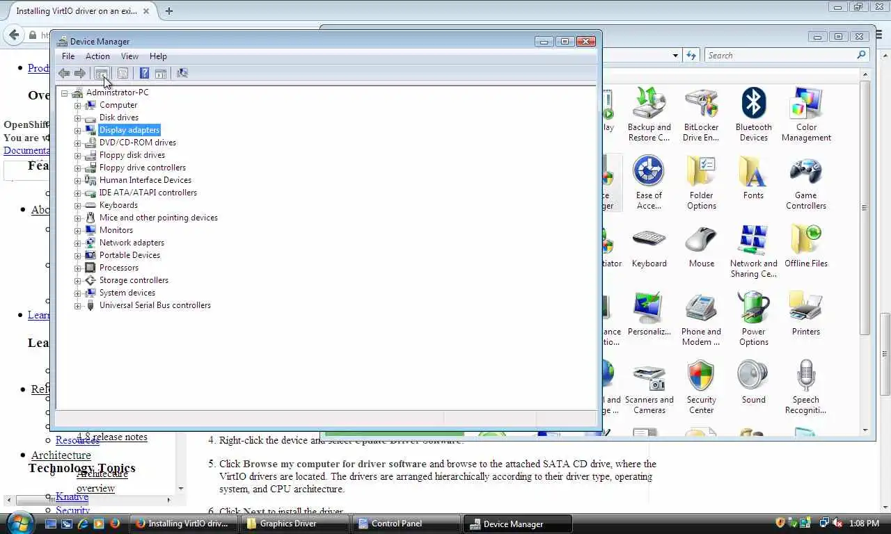Switch to Control Panel taskbar button
The height and width of the screenshot is (534, 891).
(x=406, y=524)
